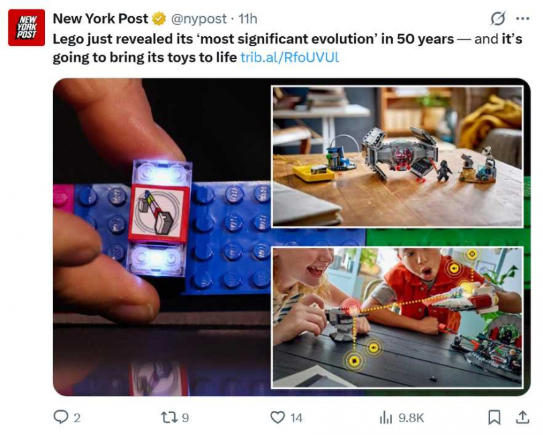Screen dimensions: 543x435
Task: Open the three-dot more options menu
Action: click(523, 19)
